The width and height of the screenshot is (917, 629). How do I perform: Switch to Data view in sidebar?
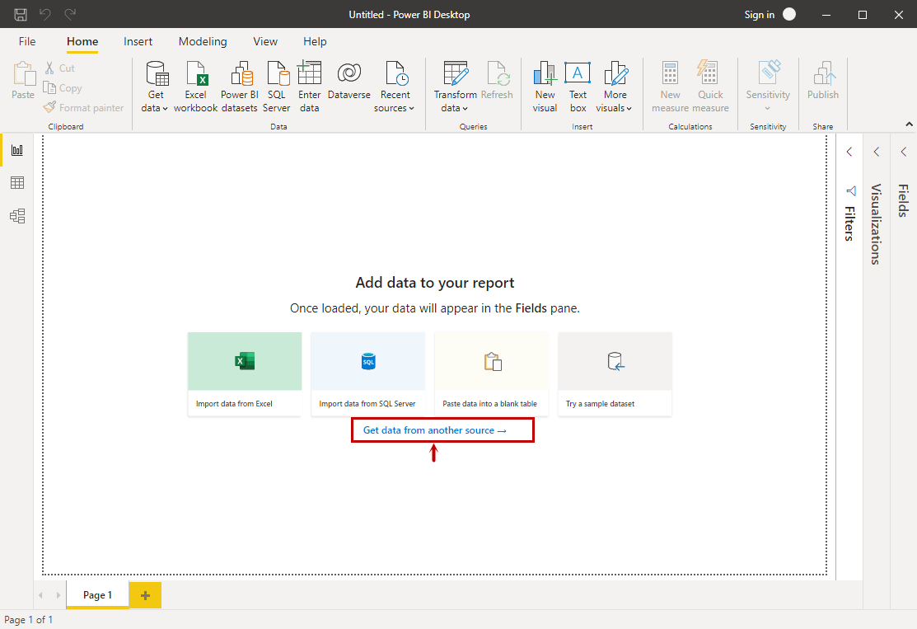pos(16,183)
